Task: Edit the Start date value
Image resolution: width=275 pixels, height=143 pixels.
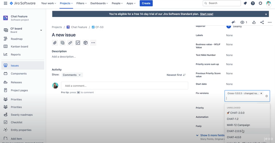Action: (x=229, y=84)
